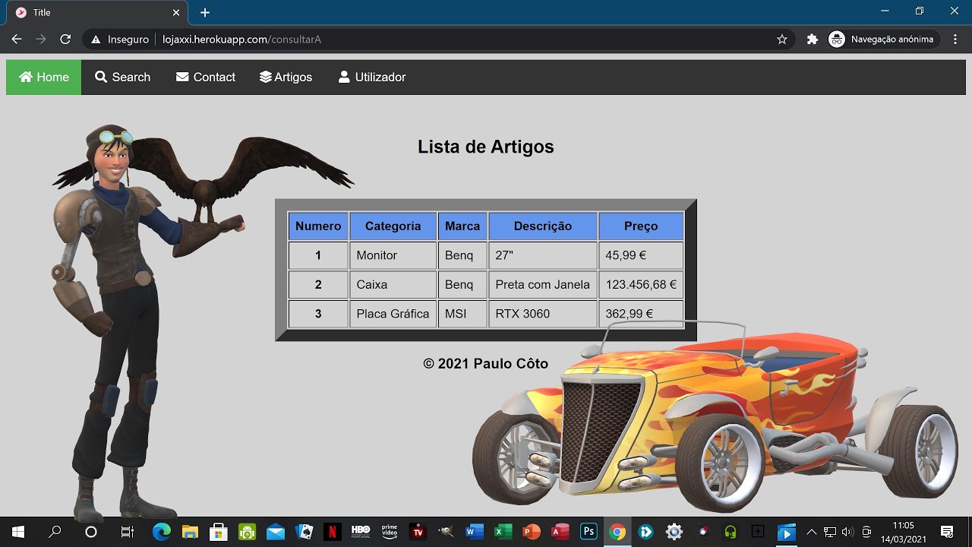This screenshot has width=972, height=547.
Task: Open the clock showing 11:05
Action: coord(904,532)
